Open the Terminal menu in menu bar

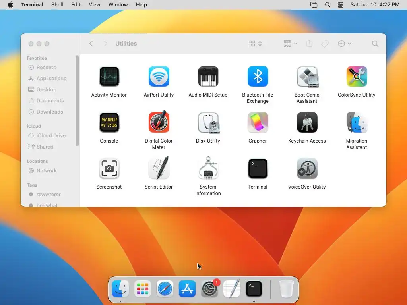pos(32,5)
